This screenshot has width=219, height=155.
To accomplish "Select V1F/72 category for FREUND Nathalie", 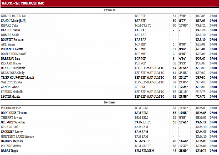I will click(x=201, y=92).
